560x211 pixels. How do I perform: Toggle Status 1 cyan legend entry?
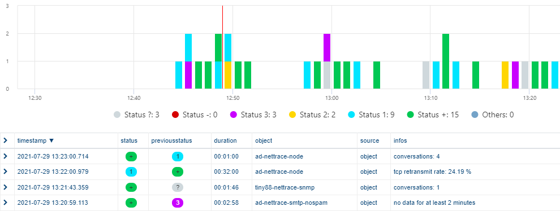[x=371, y=115]
